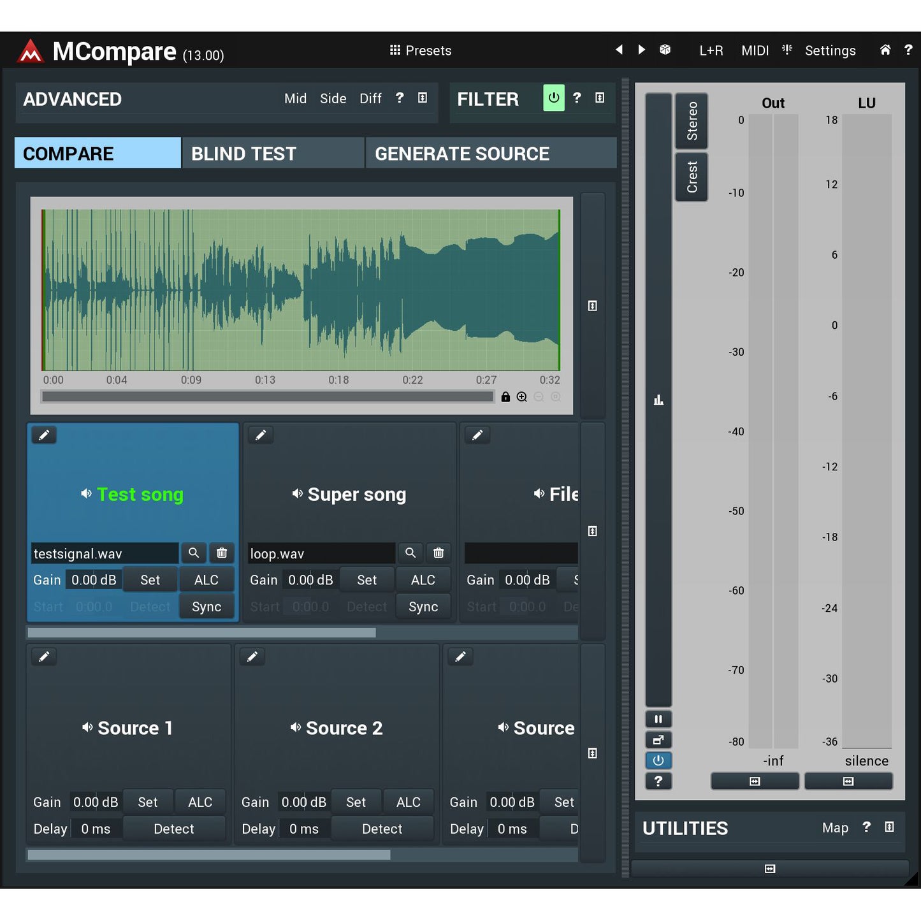Open the Presets menu
921x921 pixels.
click(x=421, y=50)
